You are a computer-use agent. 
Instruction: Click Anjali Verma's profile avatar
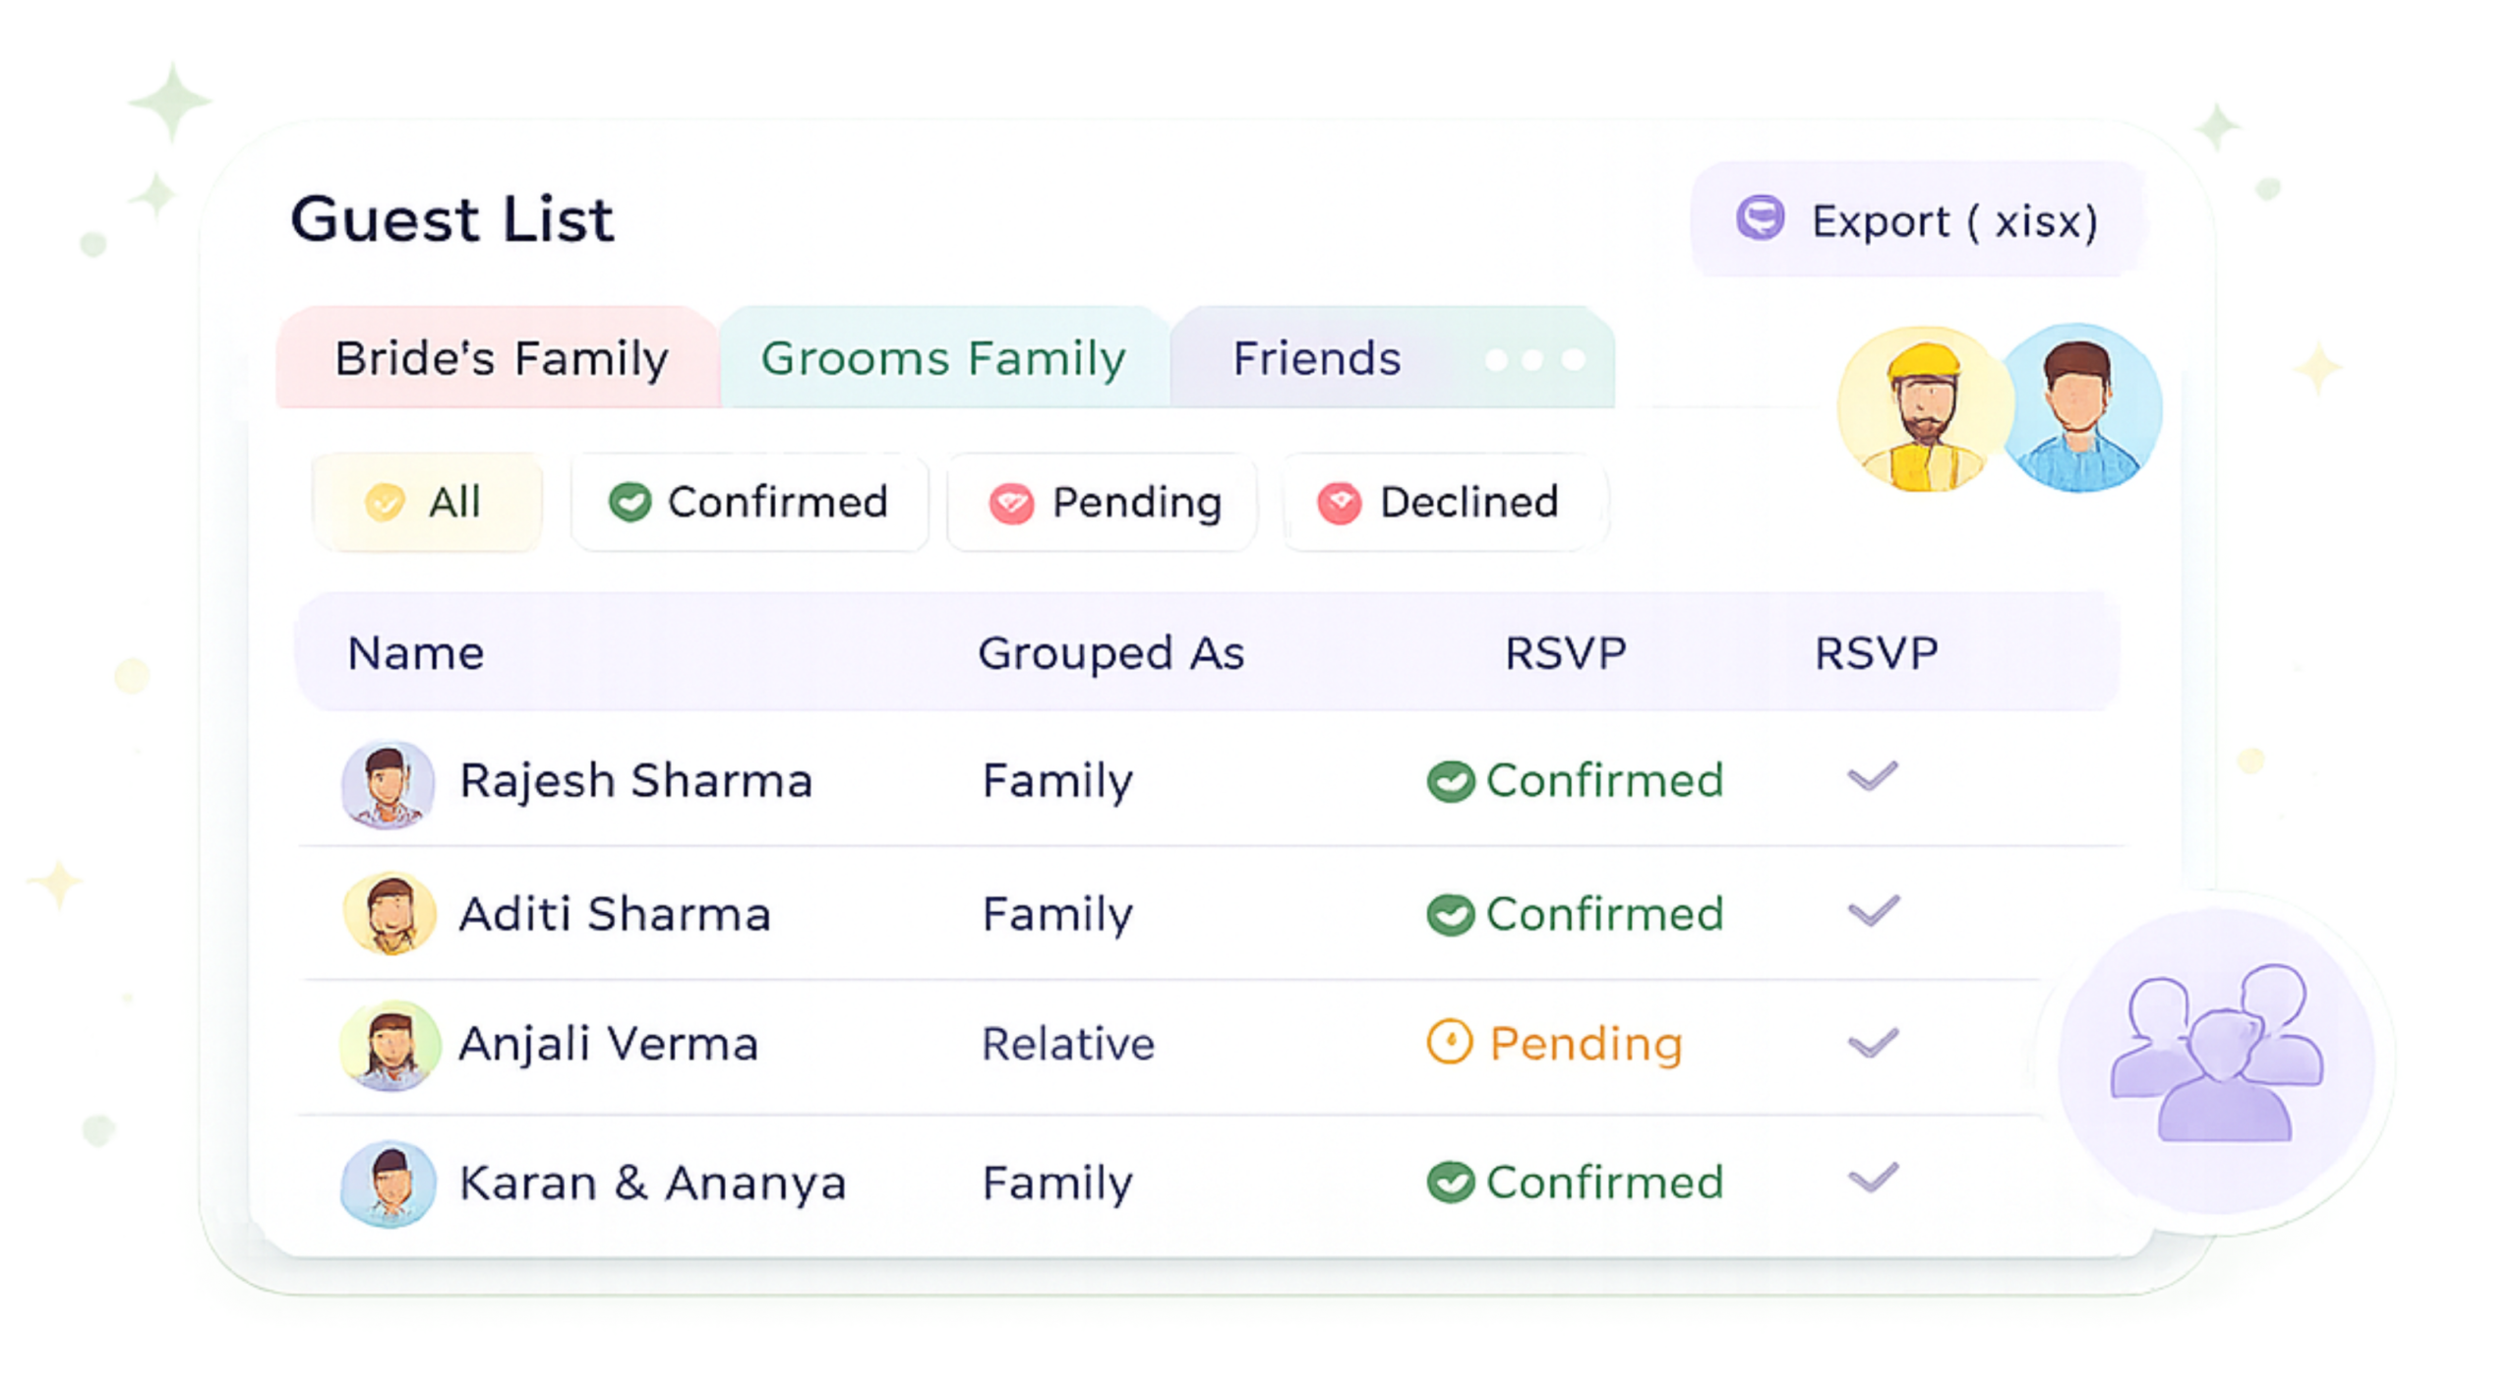pyautogui.click(x=390, y=1045)
